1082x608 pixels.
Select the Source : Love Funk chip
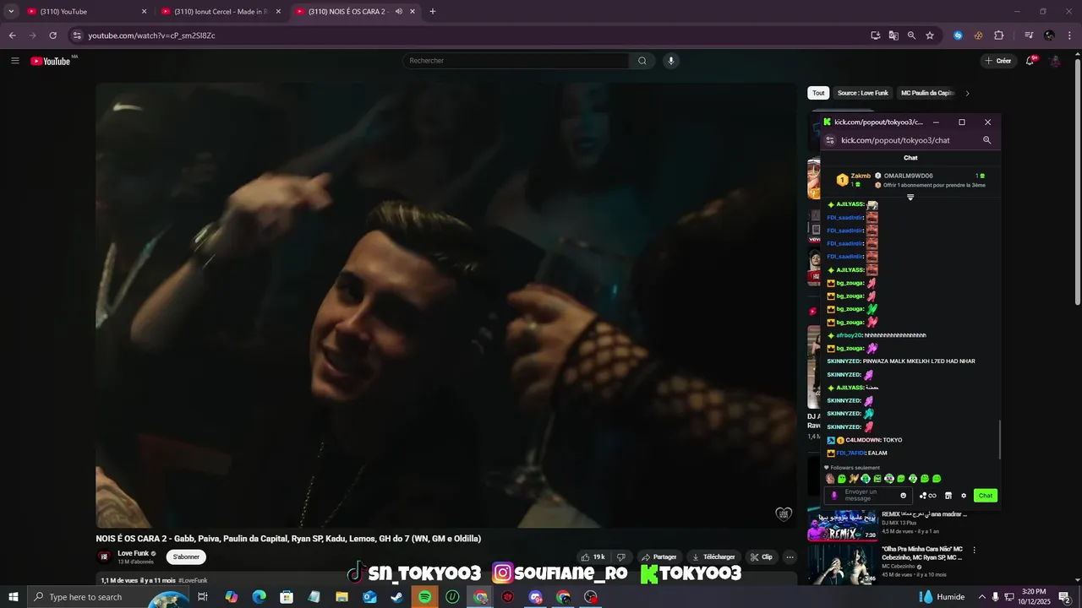pos(863,93)
